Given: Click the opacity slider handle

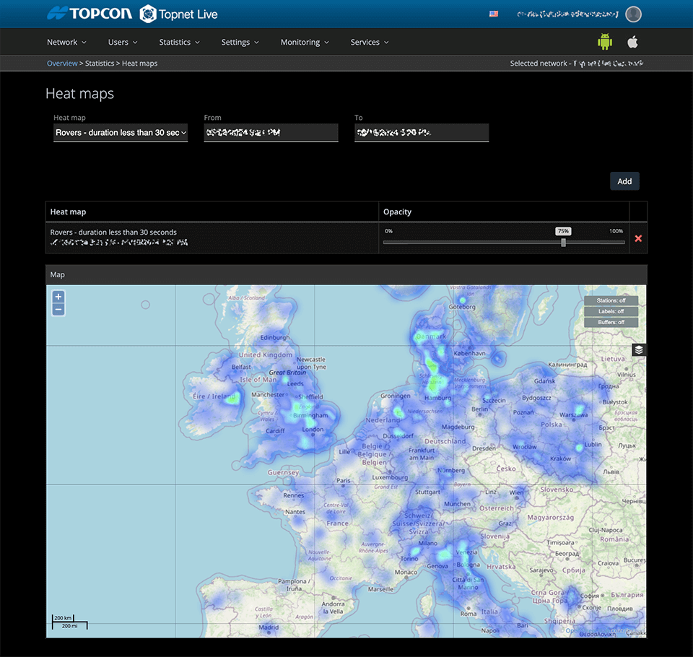Looking at the screenshot, I should (563, 243).
